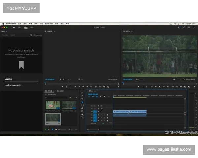Open timeline display settings wrench
Screen dimensions: 198x158
[105, 97]
